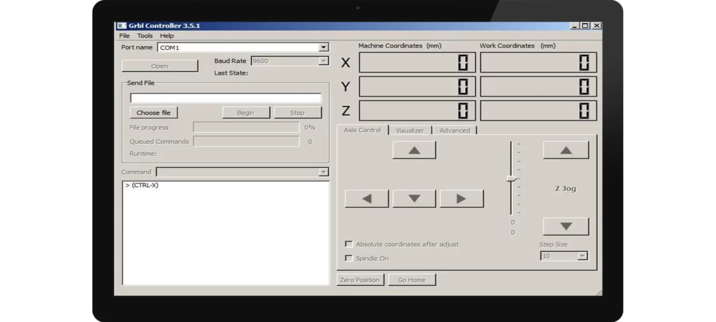This screenshot has height=322, width=716.
Task: Click the X machine coordinate display
Action: point(417,63)
